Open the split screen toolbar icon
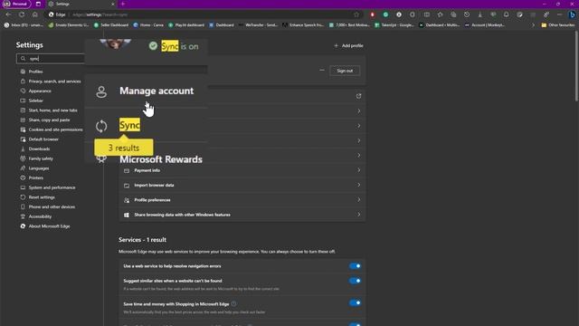579x326 pixels. click(426, 14)
